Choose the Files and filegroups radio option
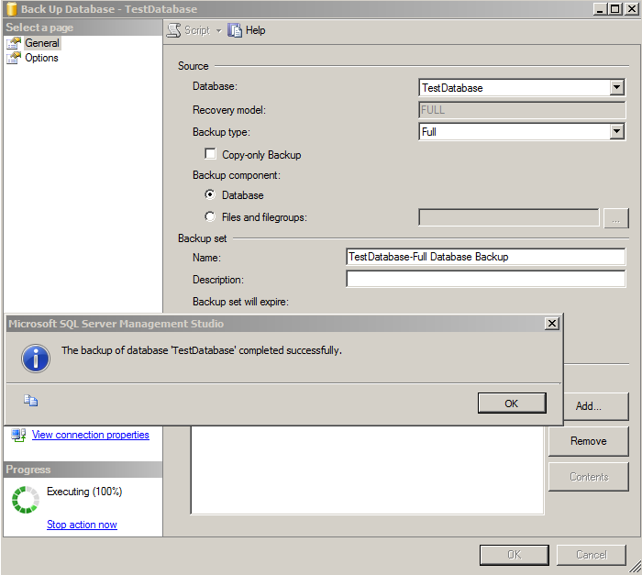The width and height of the screenshot is (642, 575). [211, 217]
